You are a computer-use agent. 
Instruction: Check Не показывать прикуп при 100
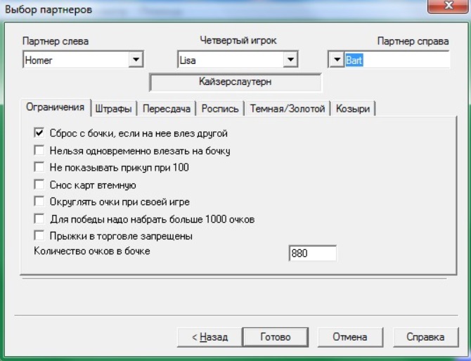tap(39, 168)
